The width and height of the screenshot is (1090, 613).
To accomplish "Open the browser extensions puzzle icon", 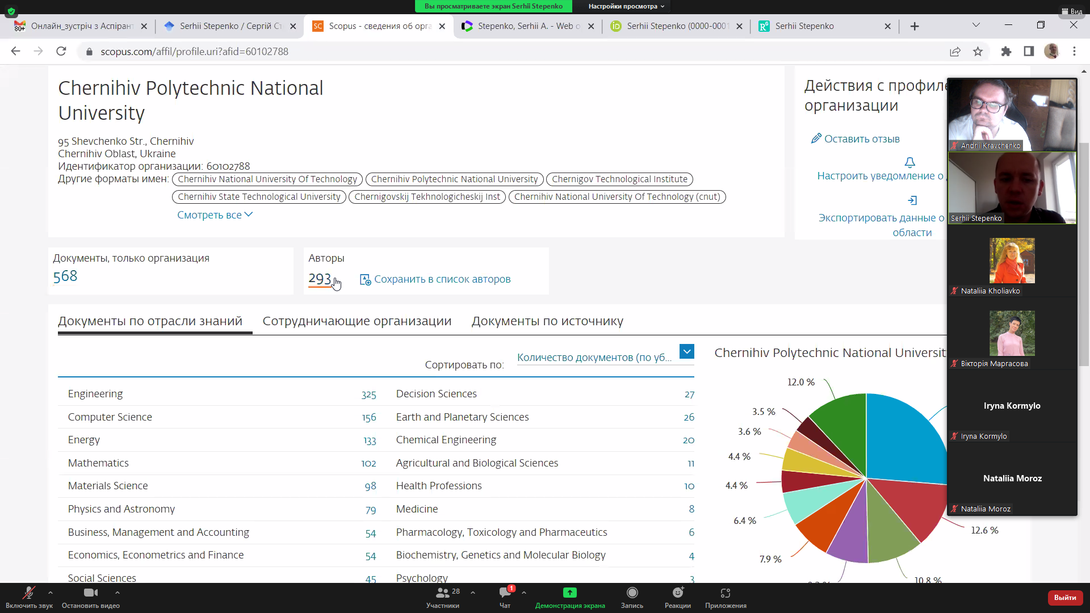I will (1006, 52).
